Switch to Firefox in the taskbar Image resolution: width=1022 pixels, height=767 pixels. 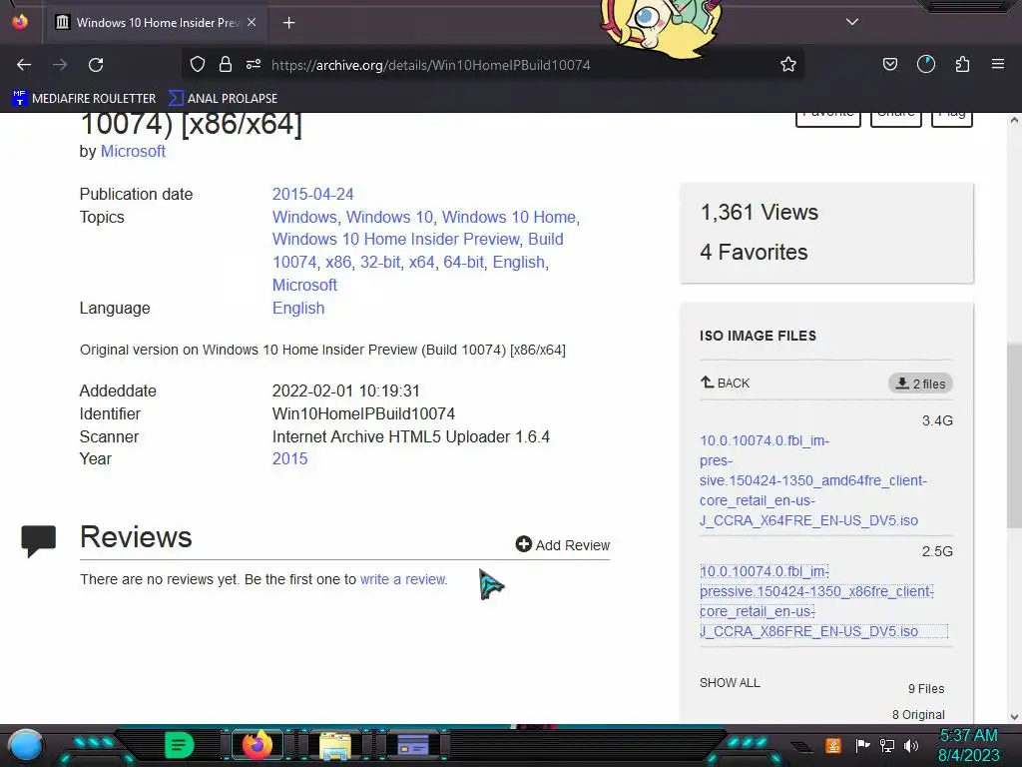[256, 745]
